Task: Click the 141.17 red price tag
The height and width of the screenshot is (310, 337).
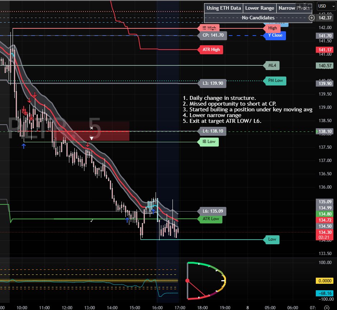Action: [x=325, y=50]
